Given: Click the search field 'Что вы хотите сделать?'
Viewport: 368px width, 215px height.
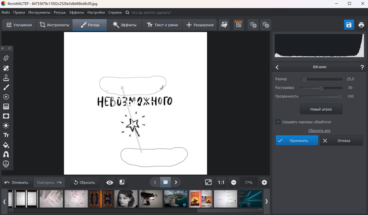Looking at the screenshot, I should coord(151,13).
